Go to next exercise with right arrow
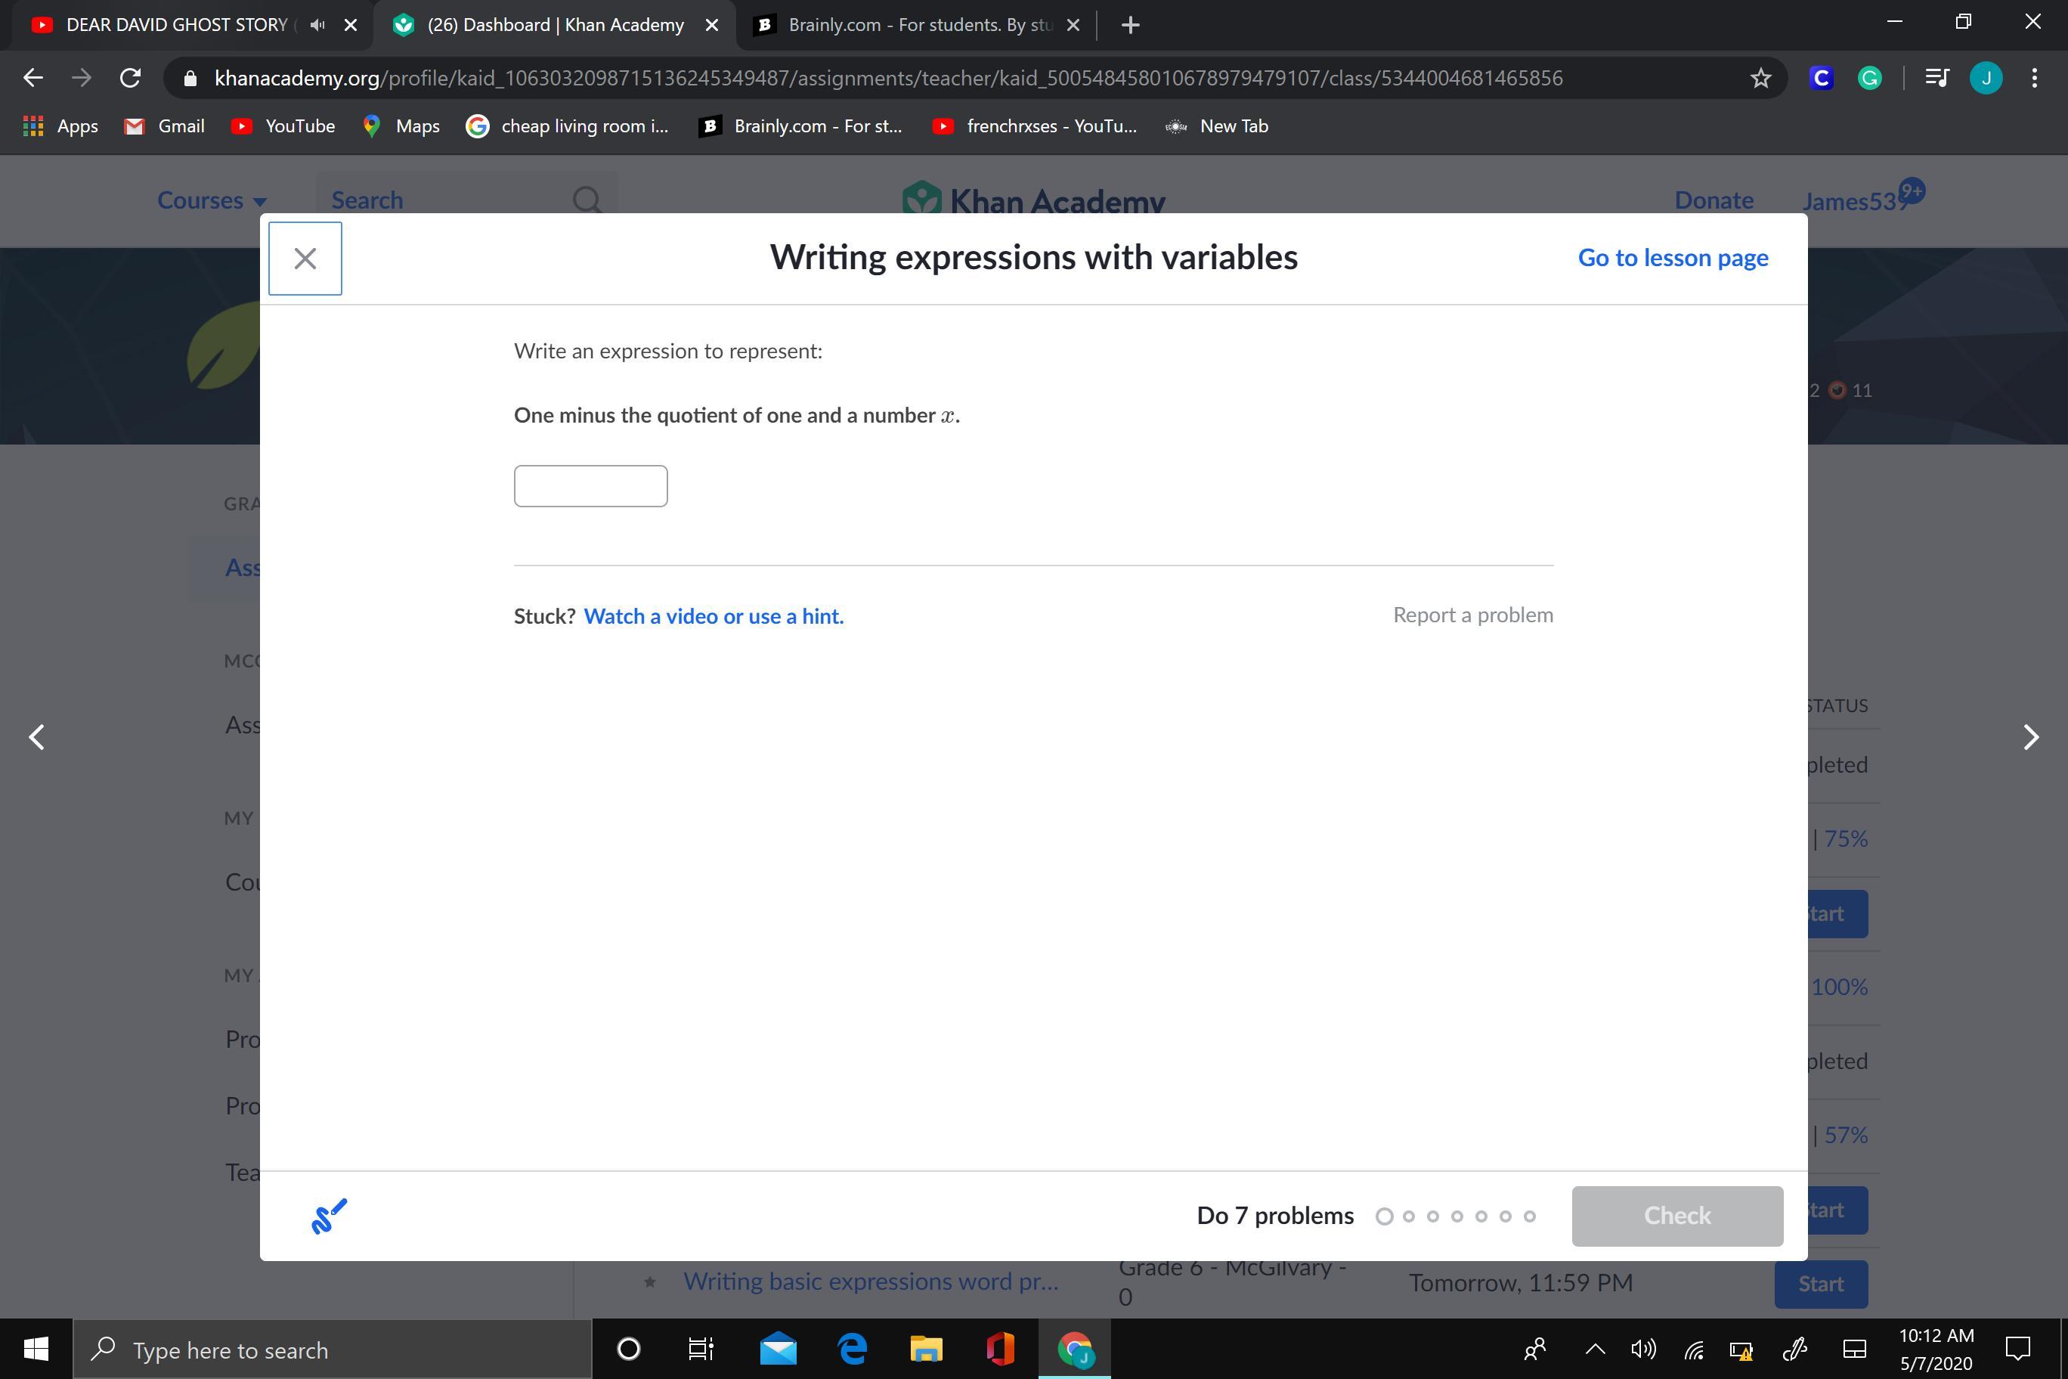Viewport: 2068px width, 1379px height. [2030, 737]
